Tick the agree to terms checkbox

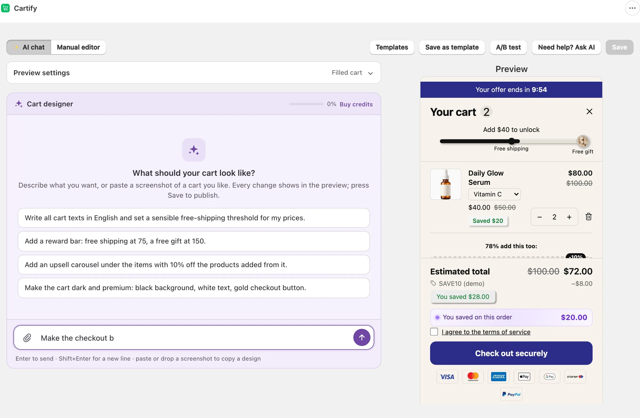click(434, 332)
